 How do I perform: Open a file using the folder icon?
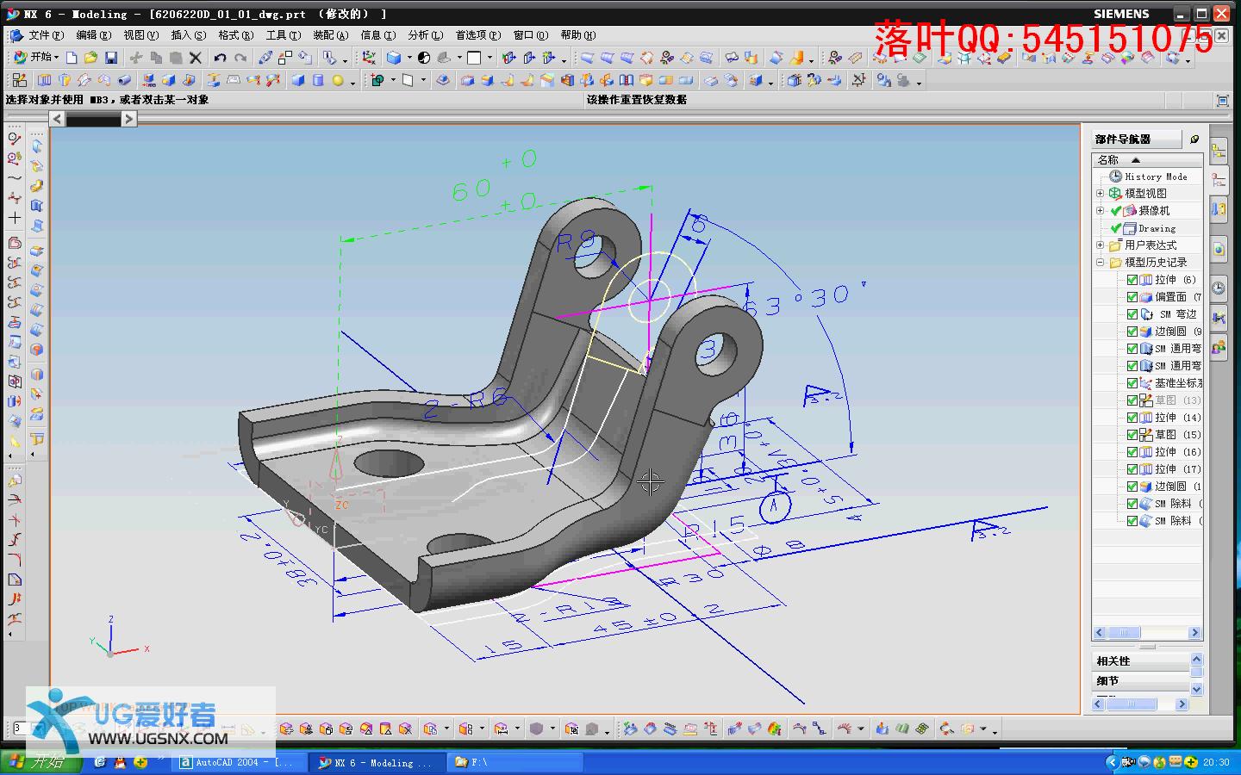[91, 58]
